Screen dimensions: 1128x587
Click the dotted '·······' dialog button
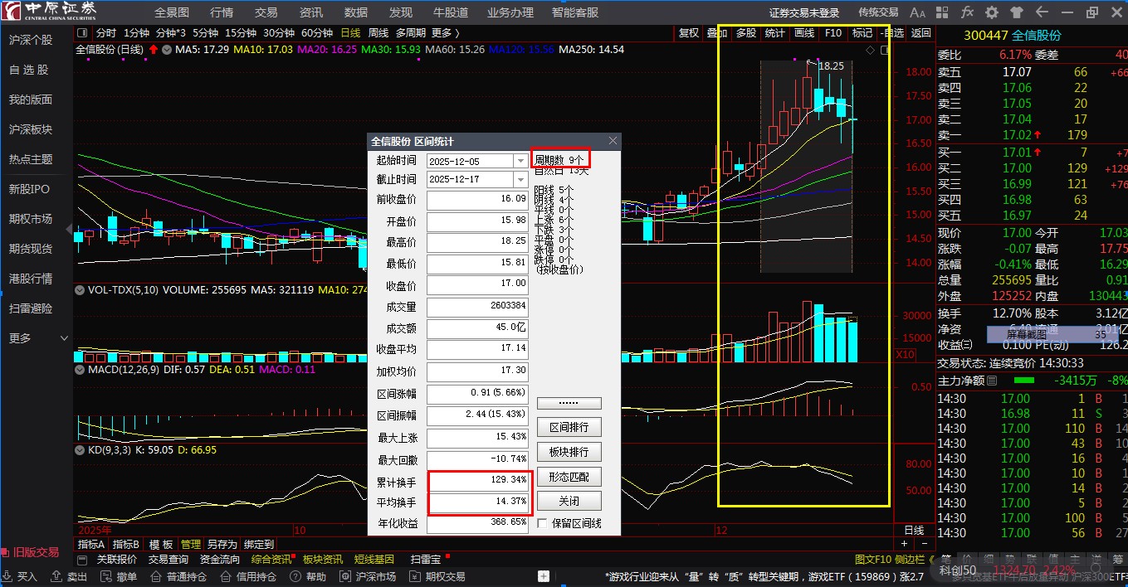(x=569, y=403)
